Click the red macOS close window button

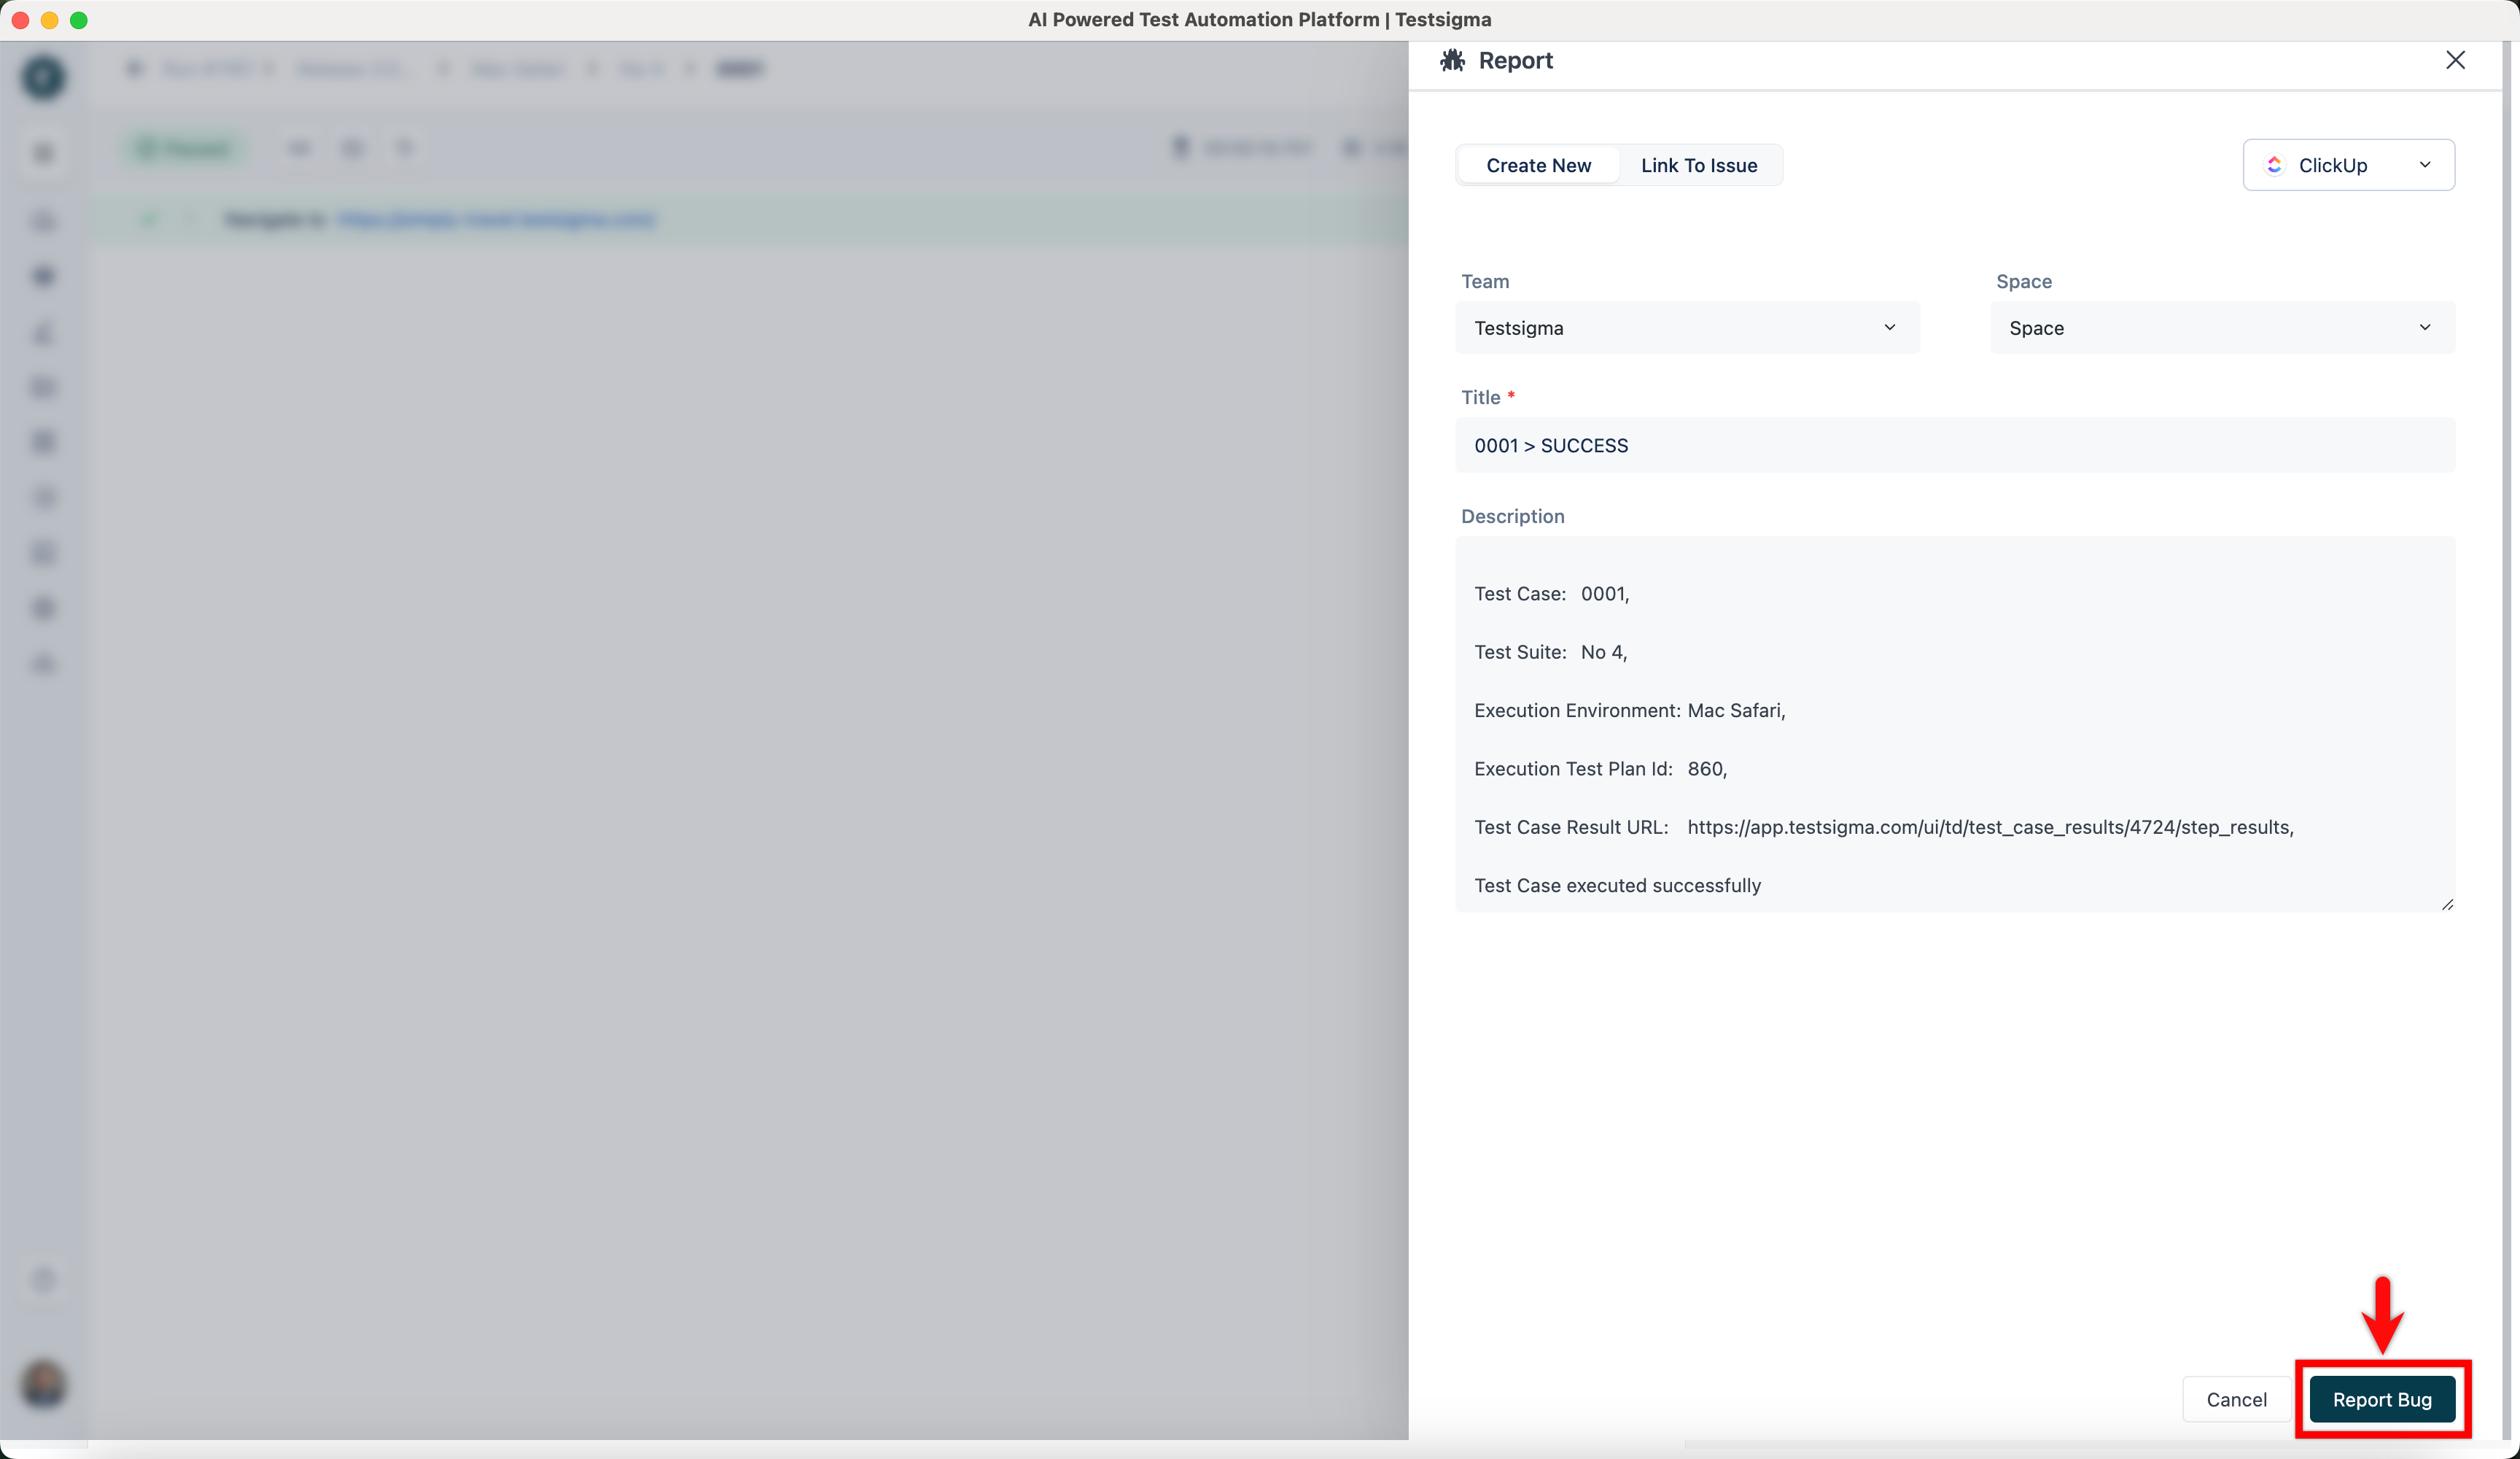(x=20, y=20)
